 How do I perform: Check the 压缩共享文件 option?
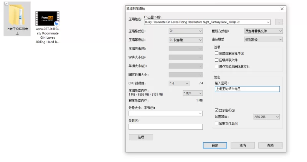tap(217, 60)
